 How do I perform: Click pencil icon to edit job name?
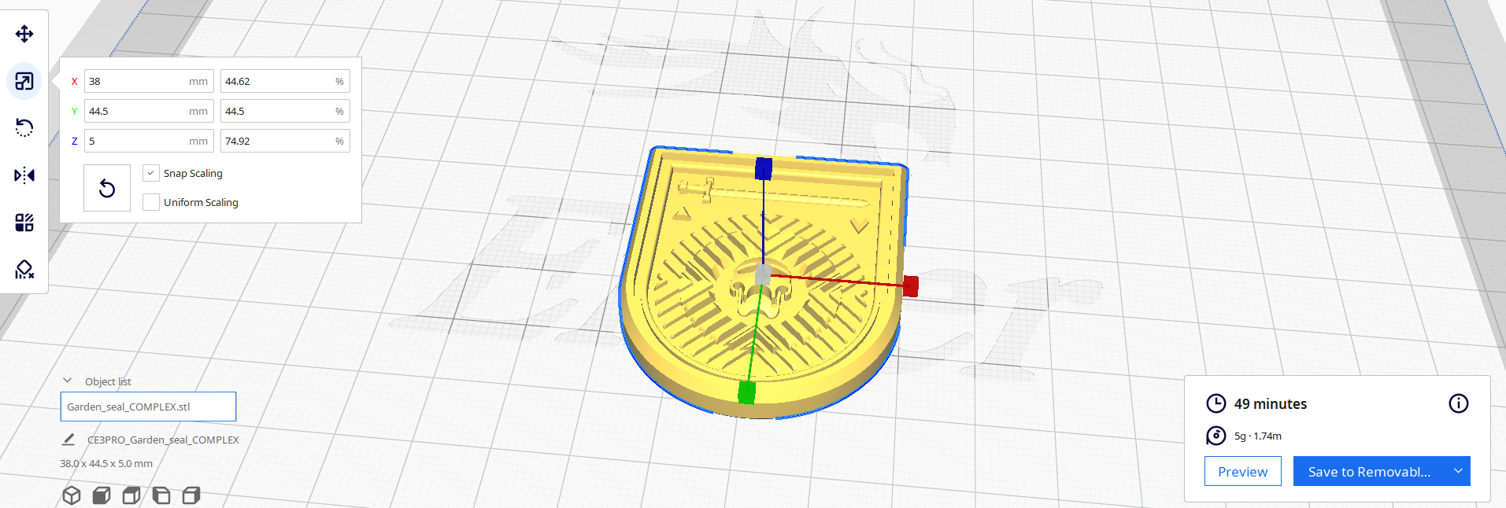pos(68,440)
